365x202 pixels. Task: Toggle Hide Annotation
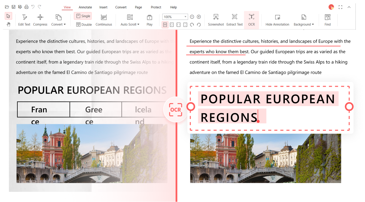[x=277, y=20]
